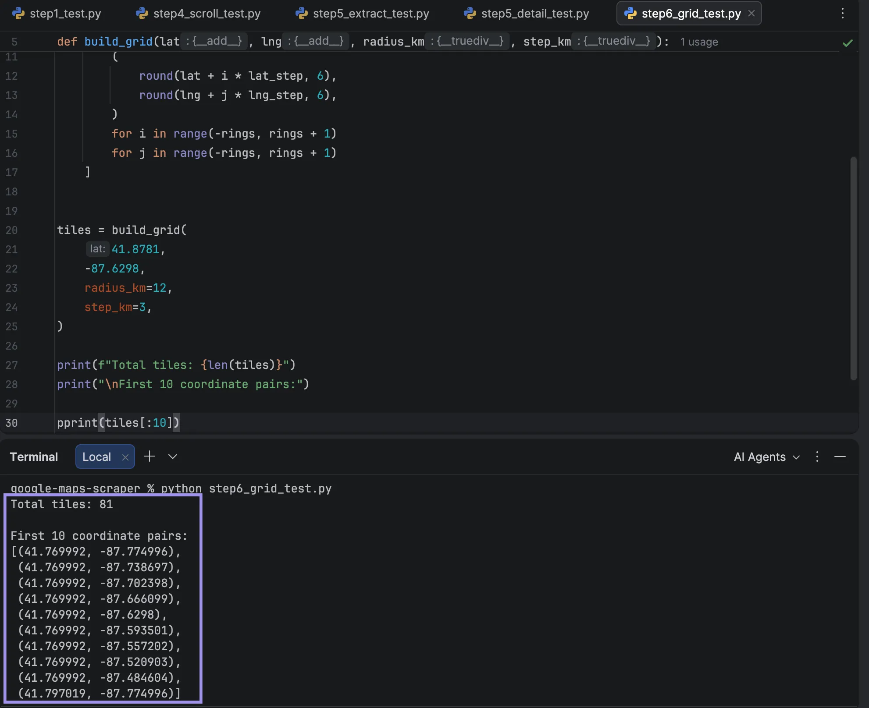This screenshot has width=869, height=708.
Task: Click the {__truediv__} hint after step_km
Action: point(614,41)
